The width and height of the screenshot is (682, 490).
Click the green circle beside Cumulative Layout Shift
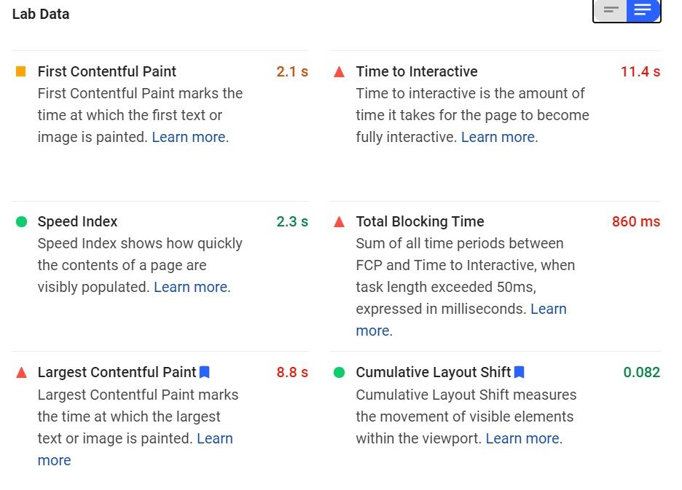339,372
